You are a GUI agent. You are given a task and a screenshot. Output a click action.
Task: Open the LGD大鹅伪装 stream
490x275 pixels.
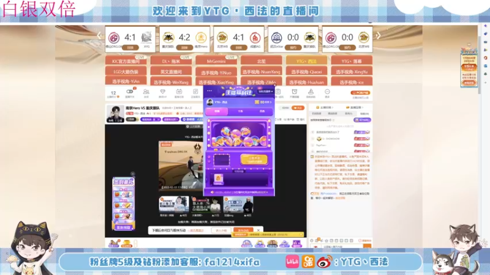(126, 71)
